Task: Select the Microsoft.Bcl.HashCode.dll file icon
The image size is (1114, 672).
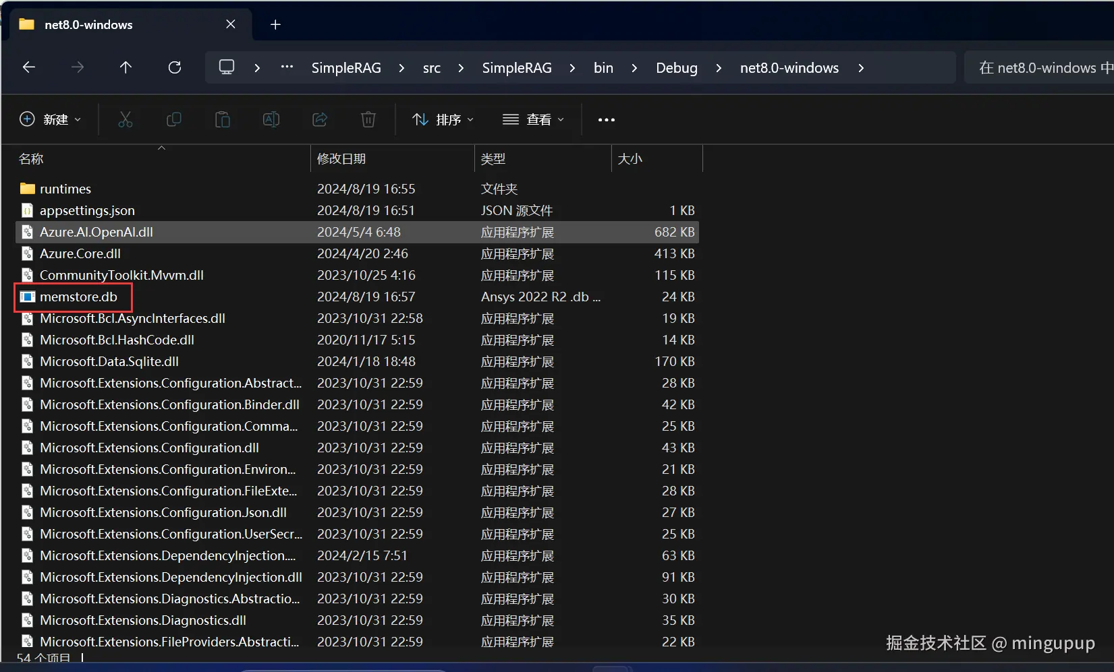Action: click(27, 340)
